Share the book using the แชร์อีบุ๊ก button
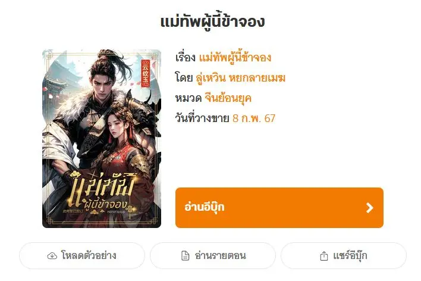This screenshot has width=421, height=281. [344, 256]
